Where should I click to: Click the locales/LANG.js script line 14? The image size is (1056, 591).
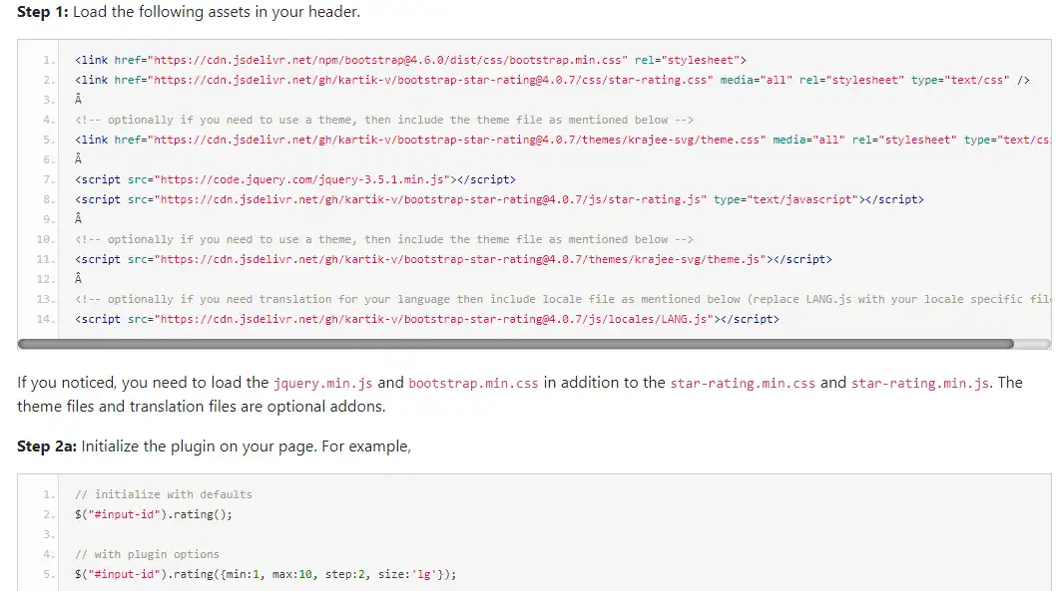pyautogui.click(x=427, y=319)
